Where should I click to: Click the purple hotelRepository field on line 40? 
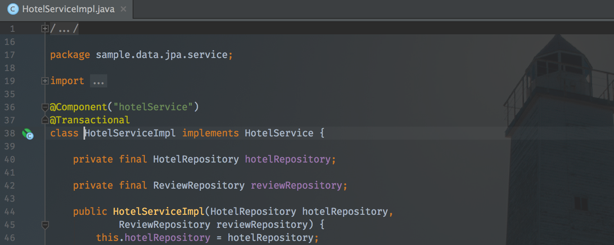[x=288, y=159]
